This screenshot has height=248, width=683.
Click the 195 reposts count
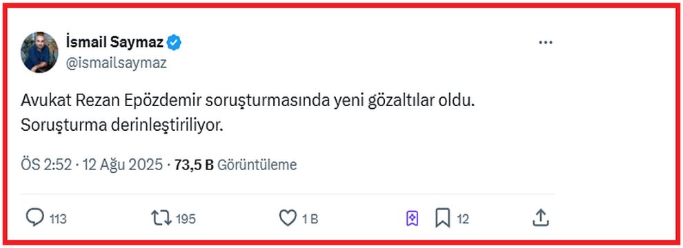[186, 219]
